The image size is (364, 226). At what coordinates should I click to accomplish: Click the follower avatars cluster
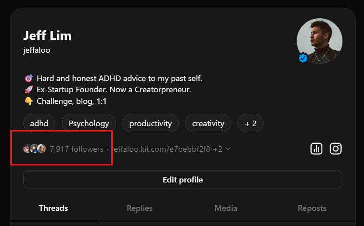[x=34, y=149]
